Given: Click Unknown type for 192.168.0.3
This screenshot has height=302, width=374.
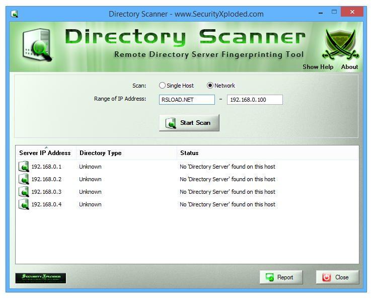Looking at the screenshot, I should point(90,192).
